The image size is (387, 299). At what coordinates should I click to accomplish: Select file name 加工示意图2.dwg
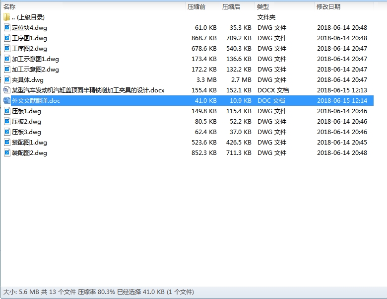click(35, 70)
